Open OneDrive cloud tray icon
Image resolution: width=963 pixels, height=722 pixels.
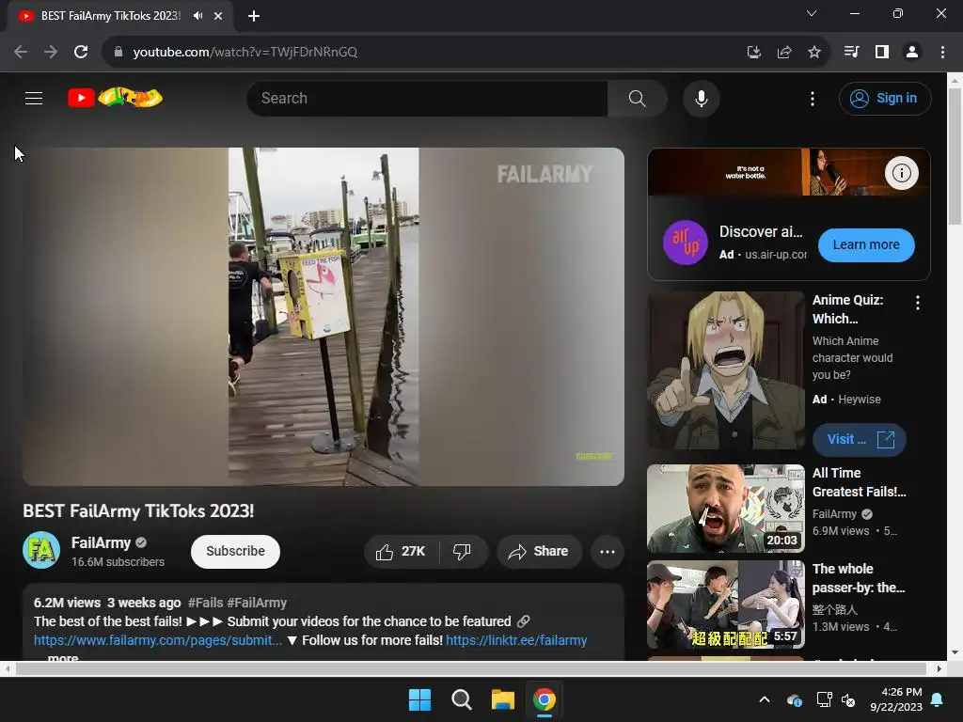click(x=794, y=699)
